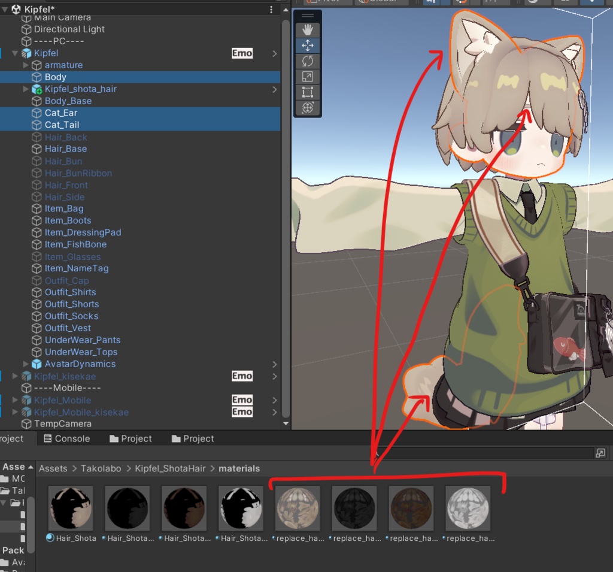Viewport: 613px width, 572px height.
Task: Go to Takolabo in the breadcrumb
Action: (x=101, y=468)
